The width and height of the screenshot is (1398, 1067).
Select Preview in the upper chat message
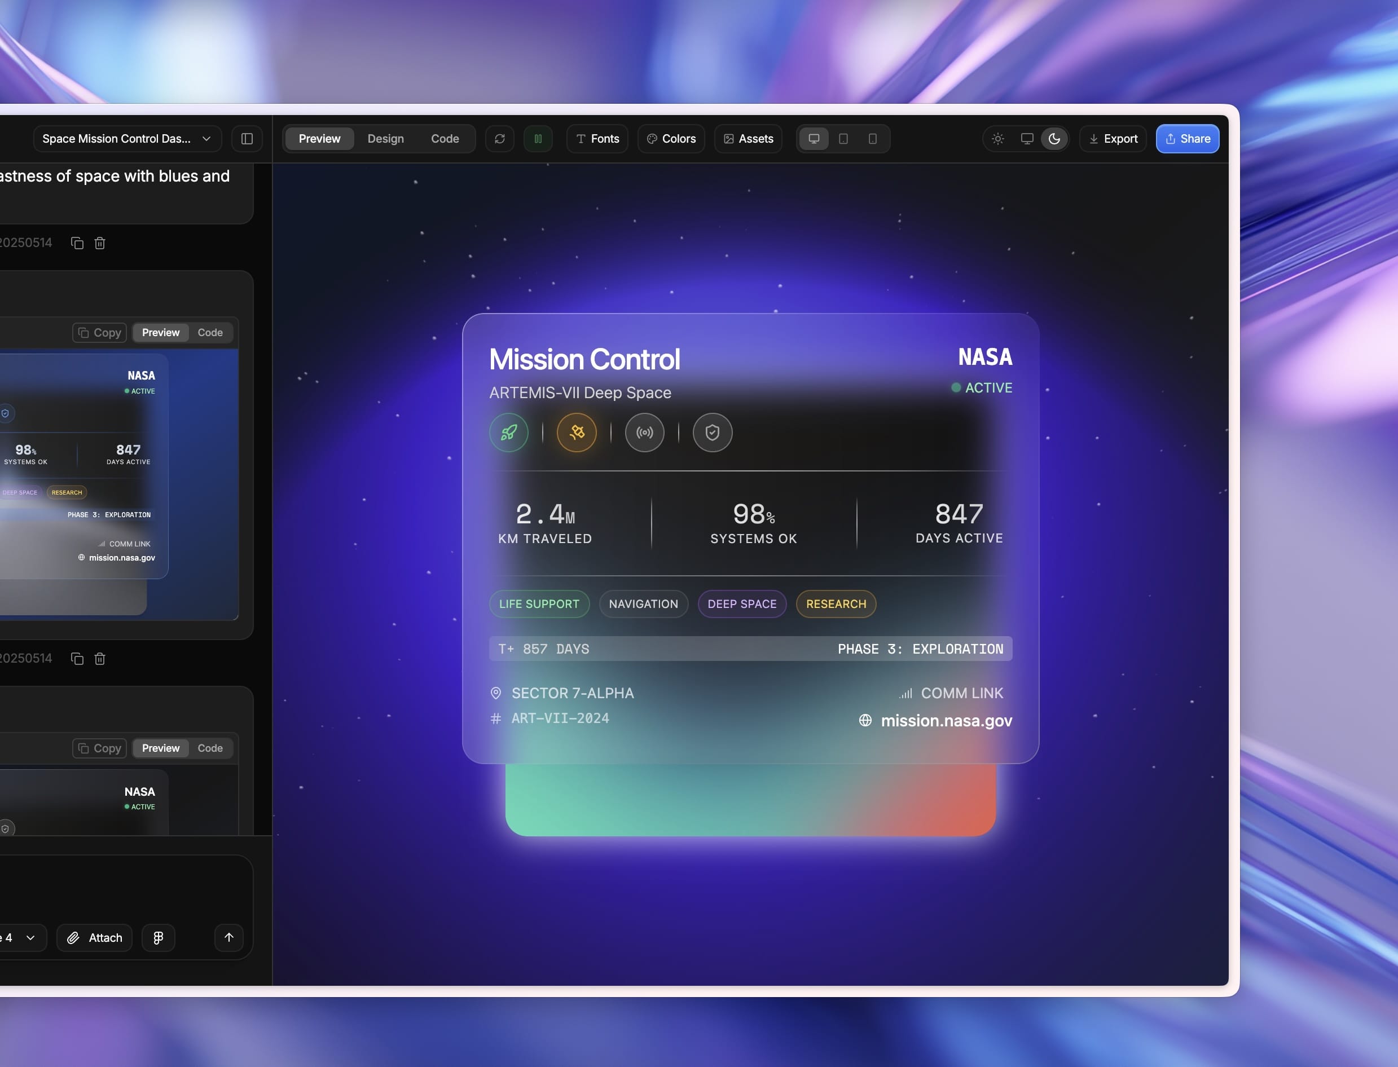coord(161,333)
